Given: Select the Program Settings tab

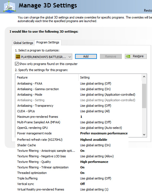Looking at the screenshot, I should [x=48, y=42].
